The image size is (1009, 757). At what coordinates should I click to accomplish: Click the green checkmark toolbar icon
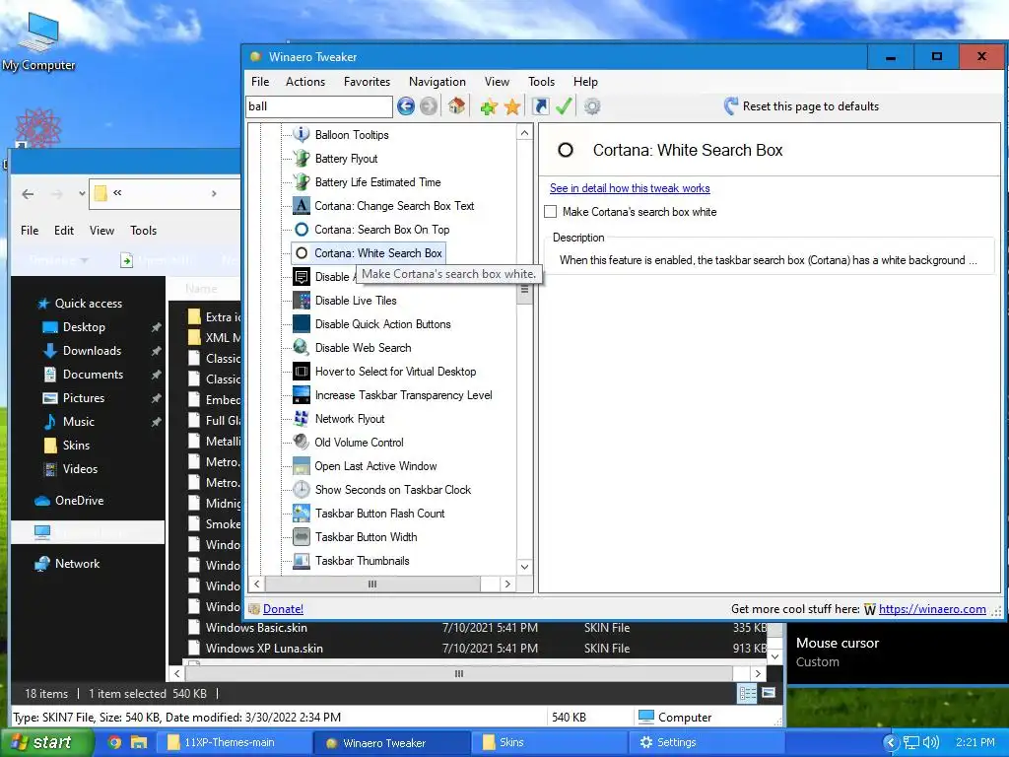[x=564, y=106]
